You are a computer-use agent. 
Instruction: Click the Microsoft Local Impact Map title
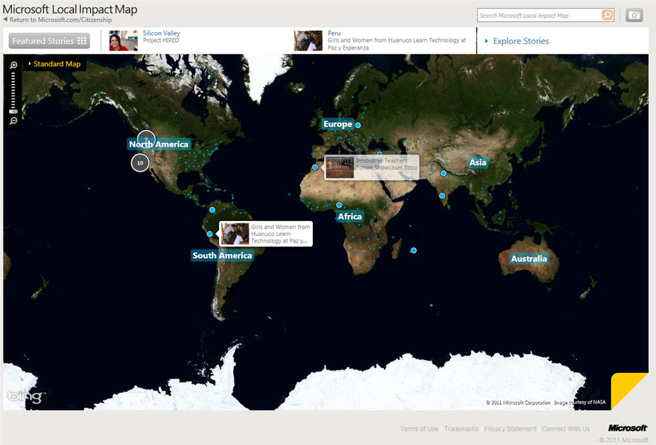(70, 9)
